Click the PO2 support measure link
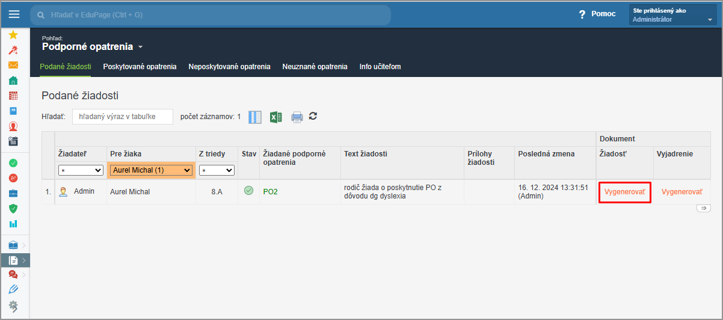 click(270, 192)
